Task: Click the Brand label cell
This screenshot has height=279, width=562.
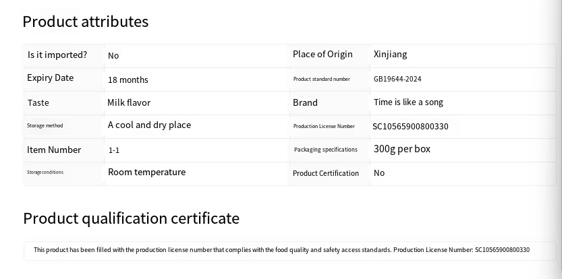Action: click(x=305, y=102)
